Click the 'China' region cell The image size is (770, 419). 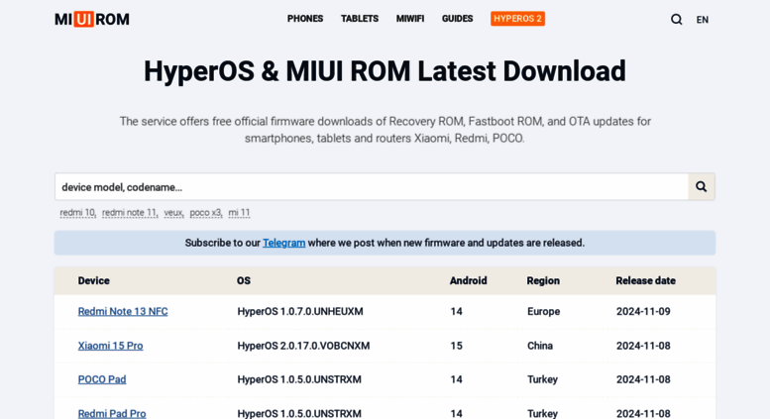[x=540, y=346]
